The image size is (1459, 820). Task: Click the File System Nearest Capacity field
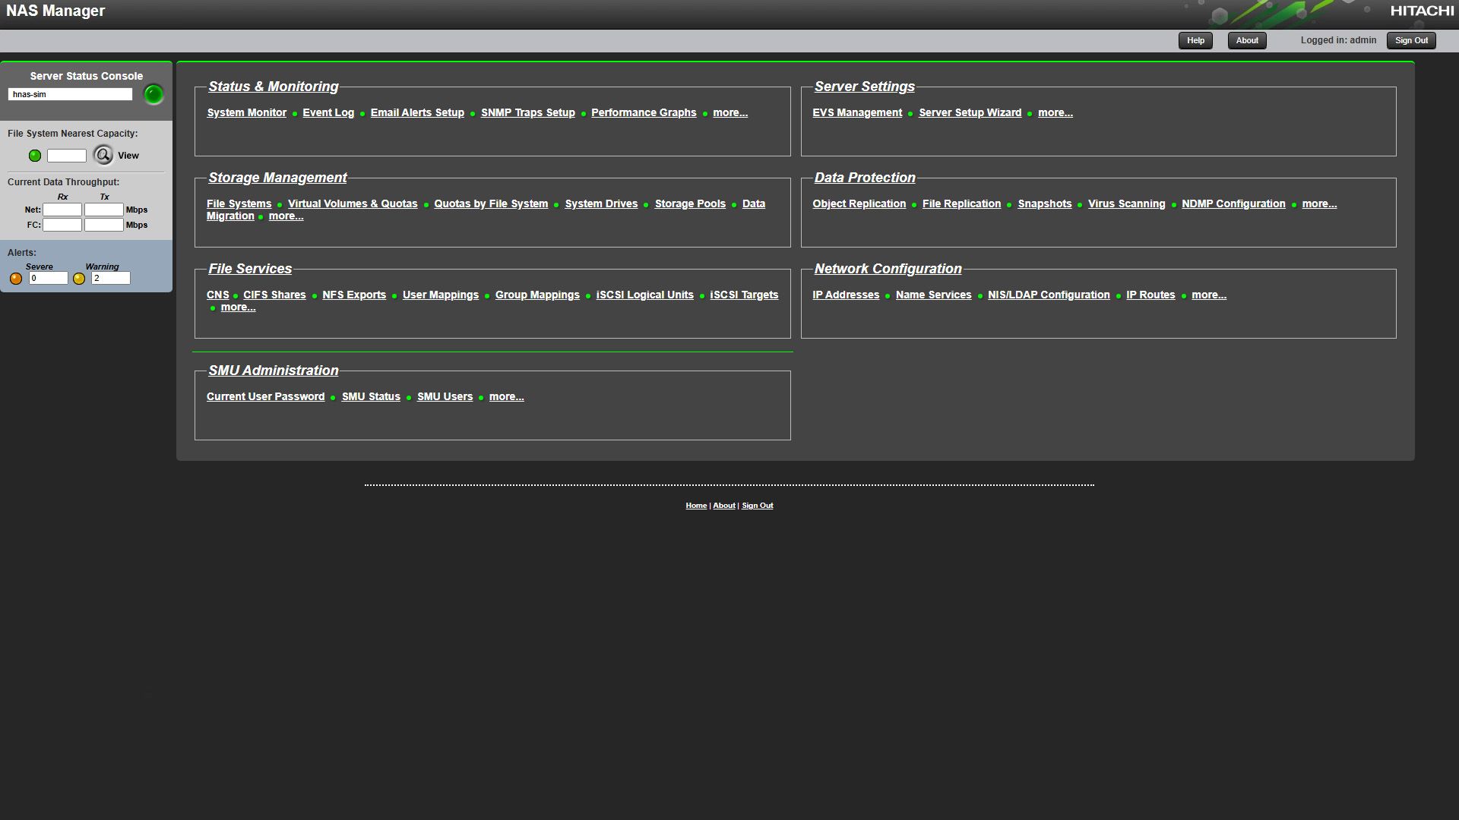pos(67,156)
